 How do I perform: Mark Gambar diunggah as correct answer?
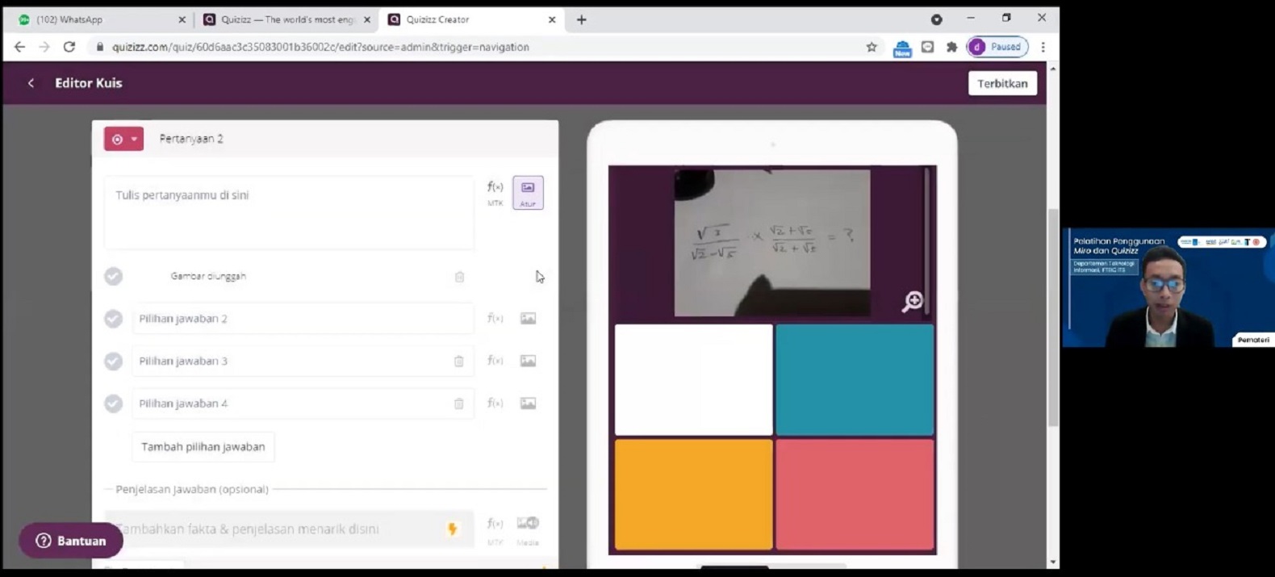[x=113, y=276]
